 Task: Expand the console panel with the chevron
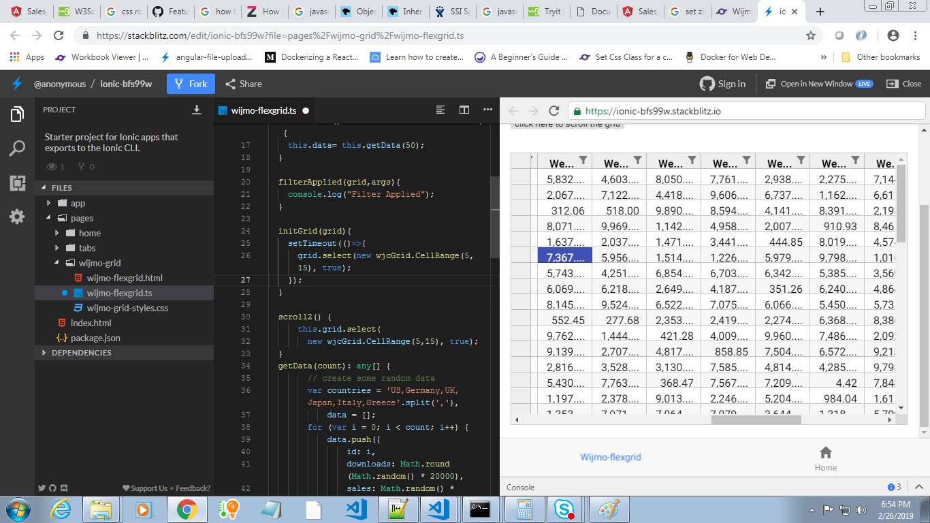click(918, 487)
